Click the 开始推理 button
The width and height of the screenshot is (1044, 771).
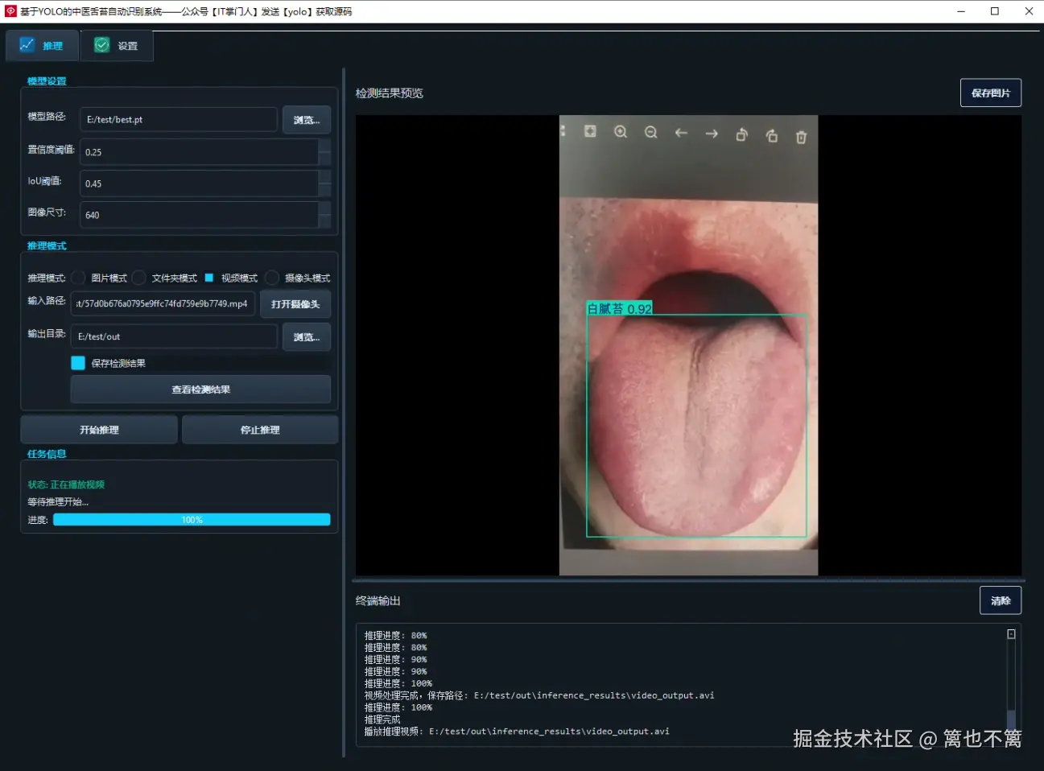99,430
